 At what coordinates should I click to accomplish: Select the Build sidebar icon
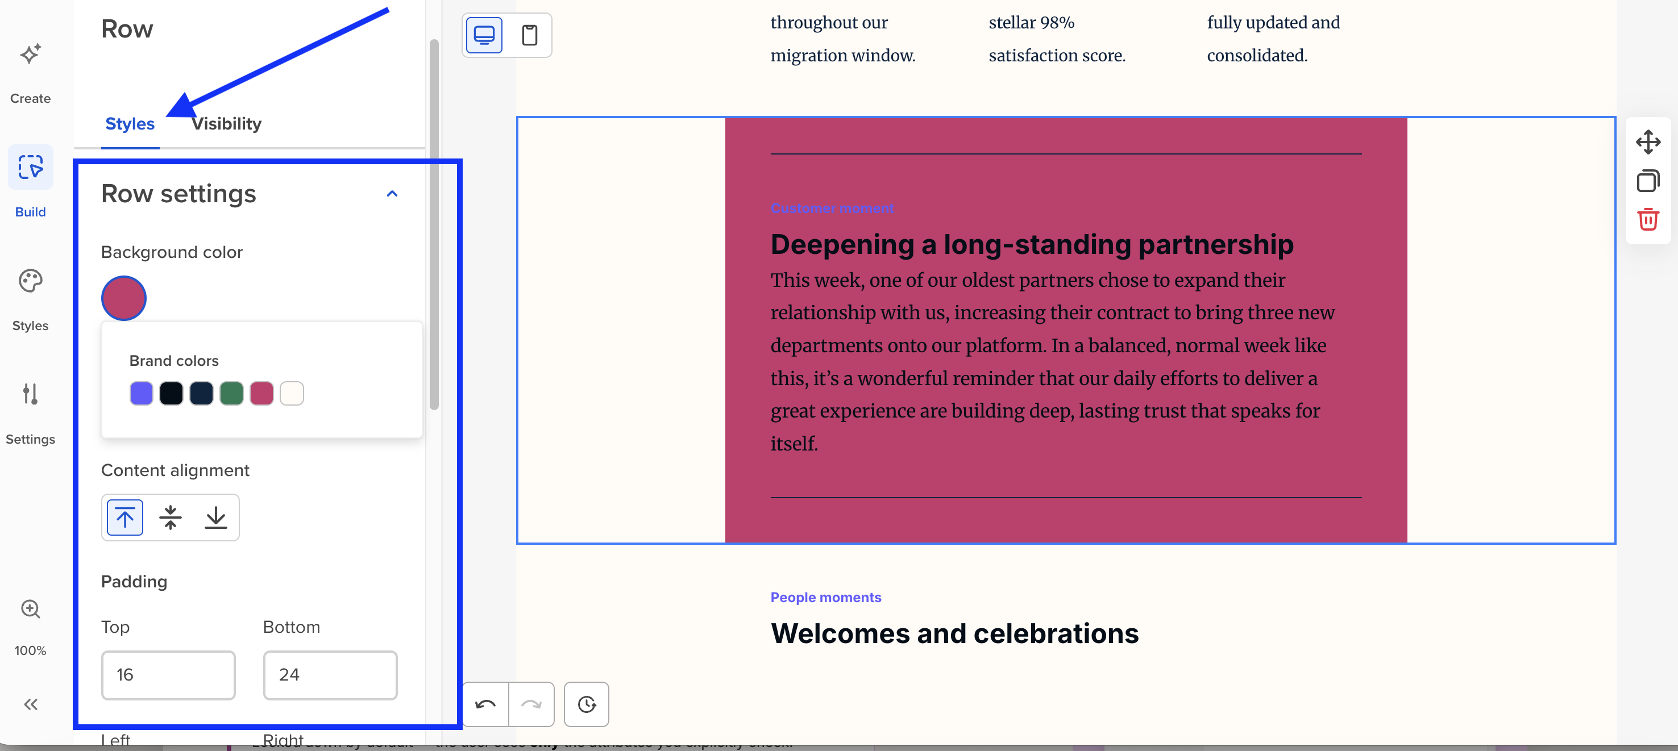pyautogui.click(x=30, y=167)
